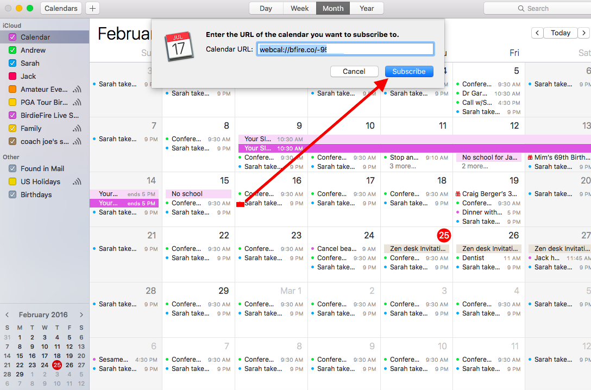Click the shared icon next to Amateur Eve...
Image resolution: width=591 pixels, height=390 pixels.
point(77,89)
